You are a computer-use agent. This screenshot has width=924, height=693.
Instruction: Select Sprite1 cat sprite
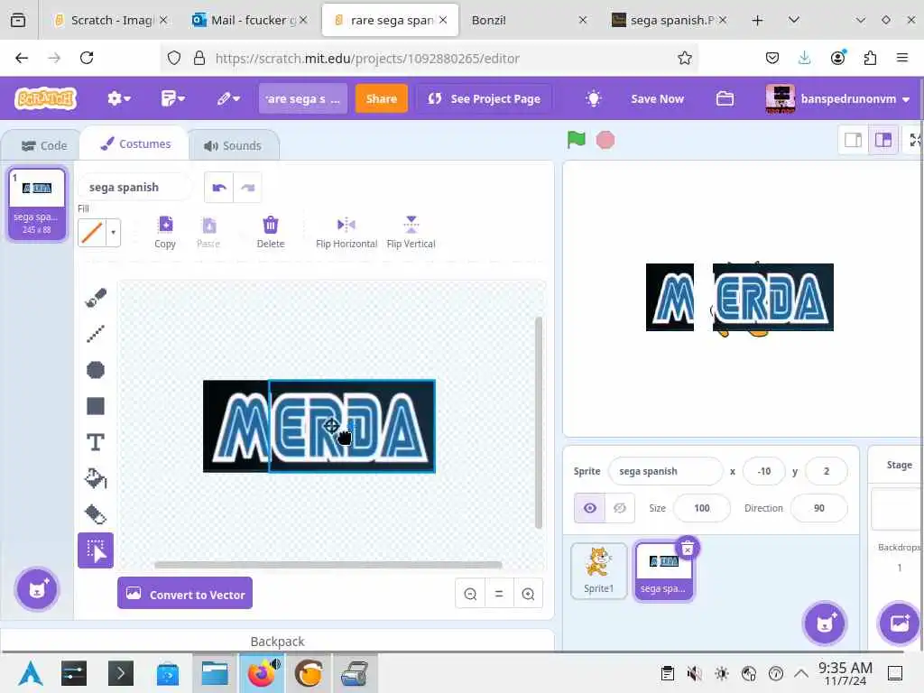click(599, 570)
